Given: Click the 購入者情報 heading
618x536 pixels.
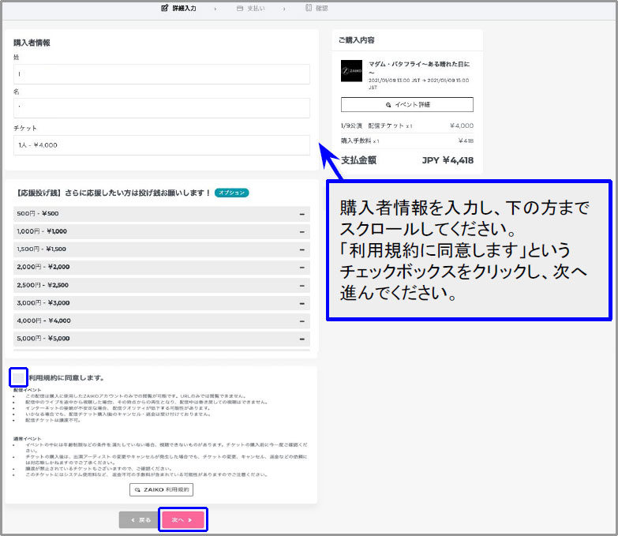Looking at the screenshot, I should tap(32, 43).
